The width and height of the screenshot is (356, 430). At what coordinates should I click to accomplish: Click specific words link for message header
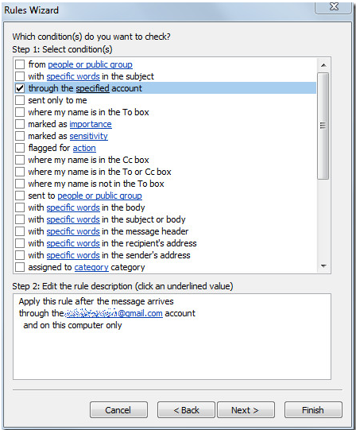pos(73,231)
